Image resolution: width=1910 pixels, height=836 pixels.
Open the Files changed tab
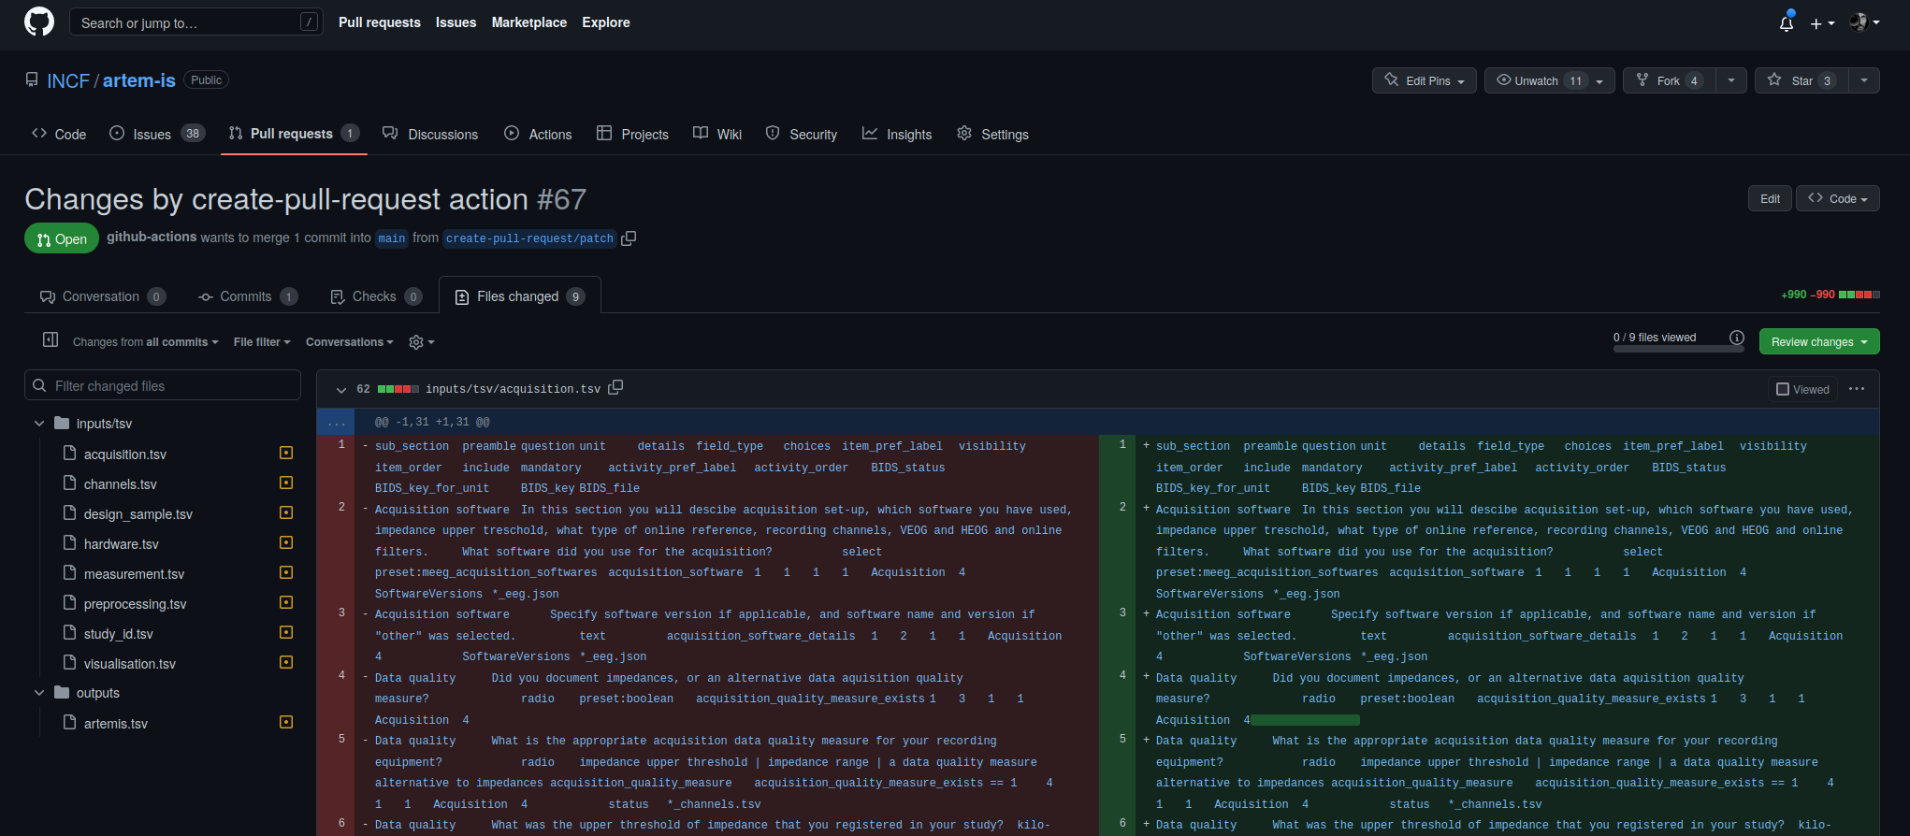(x=519, y=296)
